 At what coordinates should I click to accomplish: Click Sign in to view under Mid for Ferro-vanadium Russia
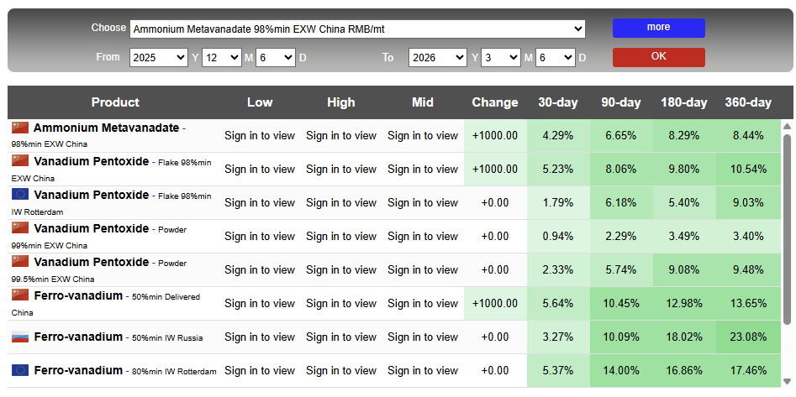coord(423,337)
